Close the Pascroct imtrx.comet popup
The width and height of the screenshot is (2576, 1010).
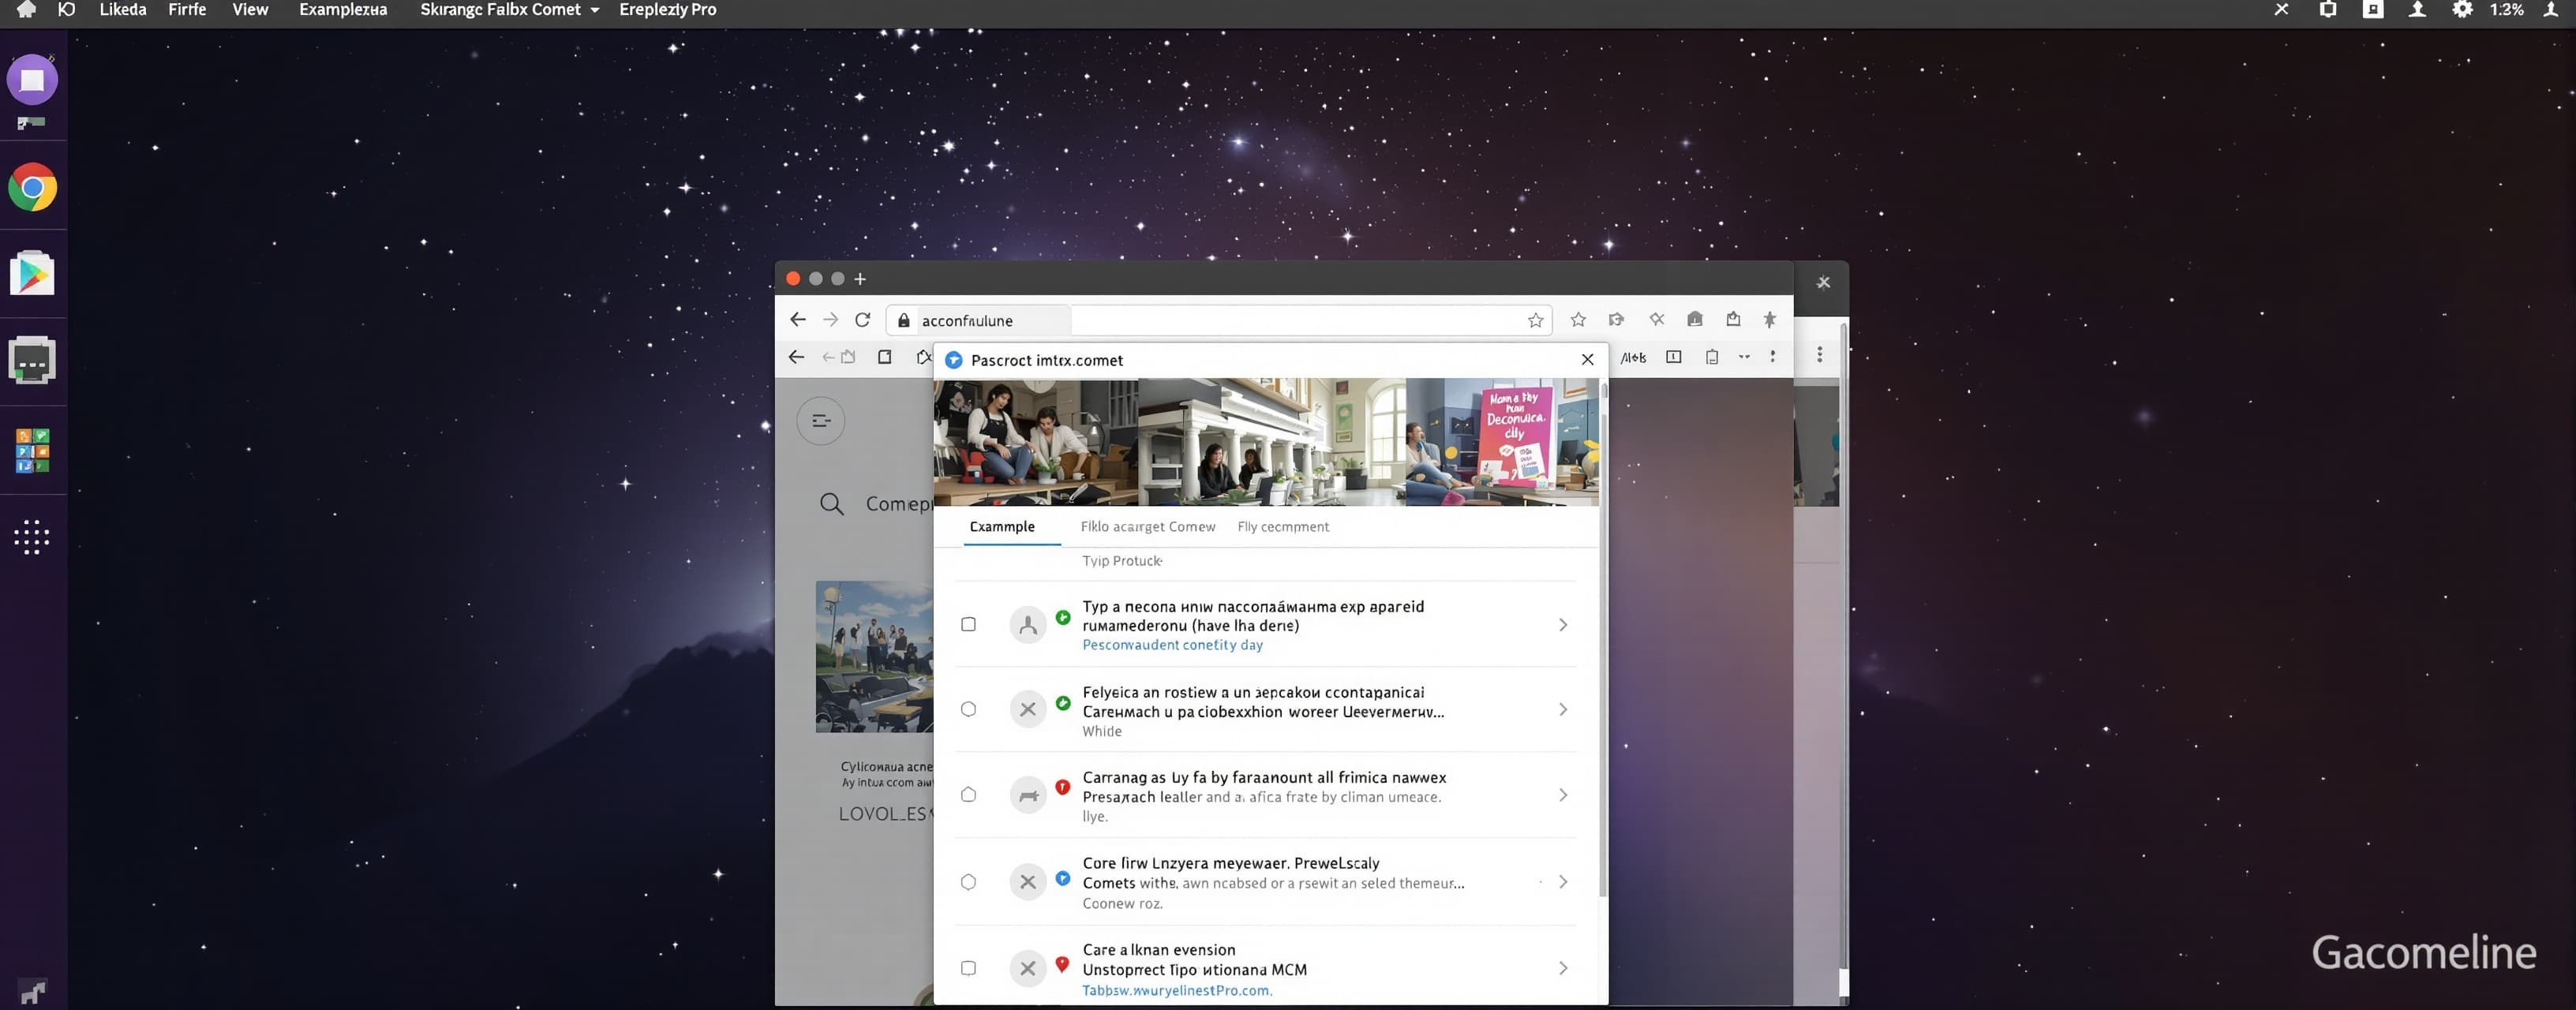tap(1587, 360)
